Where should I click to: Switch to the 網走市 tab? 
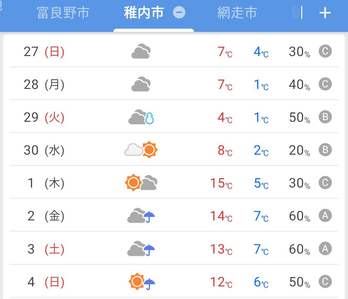click(237, 13)
